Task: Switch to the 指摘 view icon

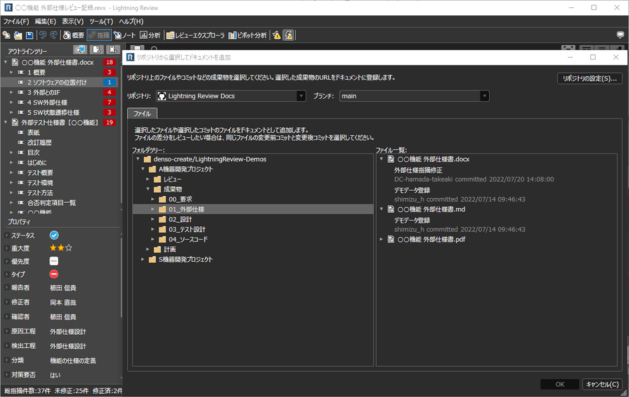Action: (98, 35)
